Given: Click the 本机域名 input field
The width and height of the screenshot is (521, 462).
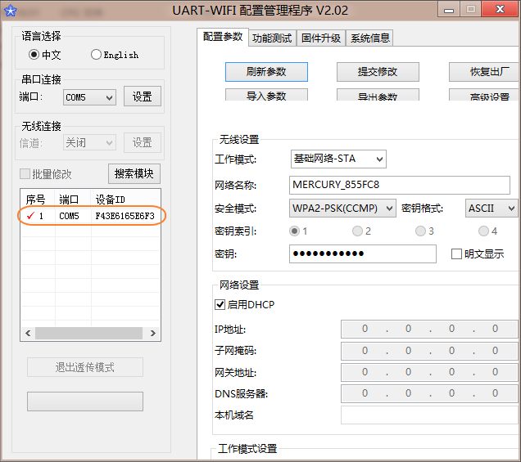Looking at the screenshot, I should point(431,415).
